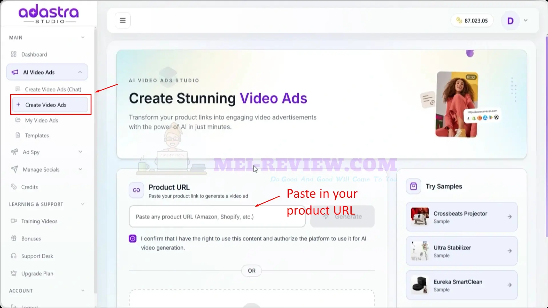Image resolution: width=548 pixels, height=308 pixels.
Task: Click the AI Video Ads megaphone icon
Action: [15, 72]
